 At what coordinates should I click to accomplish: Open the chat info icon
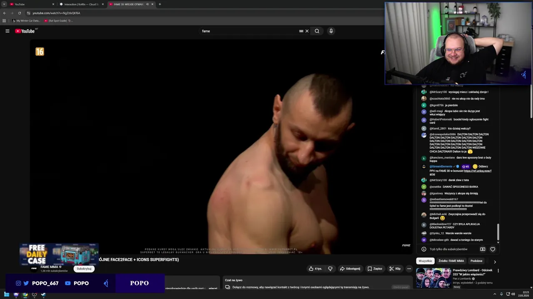pos(423,249)
